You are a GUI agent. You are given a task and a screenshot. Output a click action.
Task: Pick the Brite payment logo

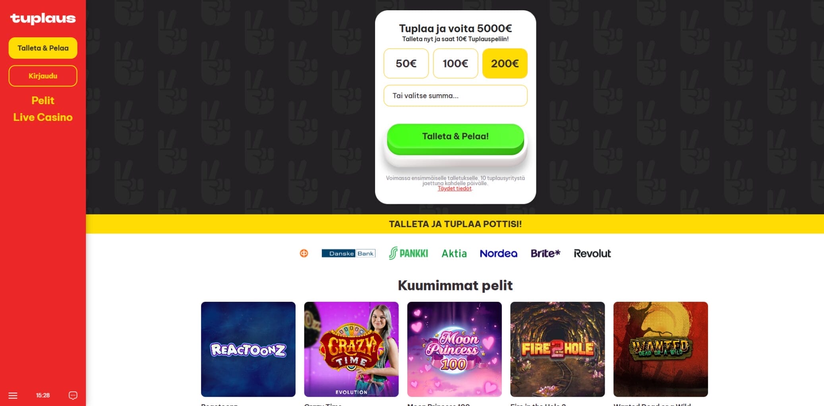(545, 253)
